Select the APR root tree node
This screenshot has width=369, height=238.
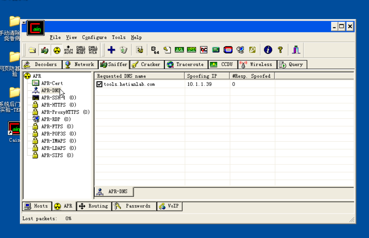point(37,76)
